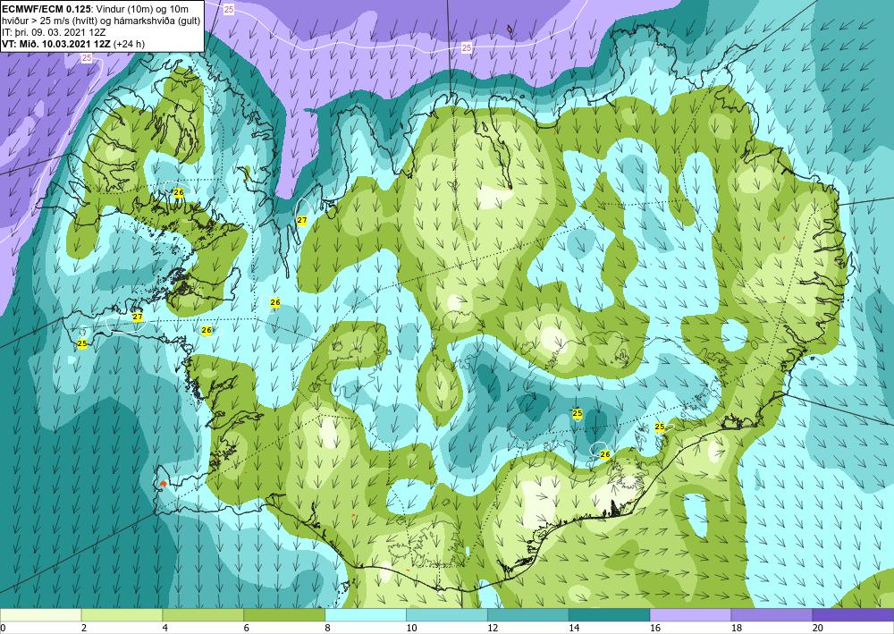Pick the above 20 m/s dark violet swatch
Screen dimensions: 894x634
[853, 615]
